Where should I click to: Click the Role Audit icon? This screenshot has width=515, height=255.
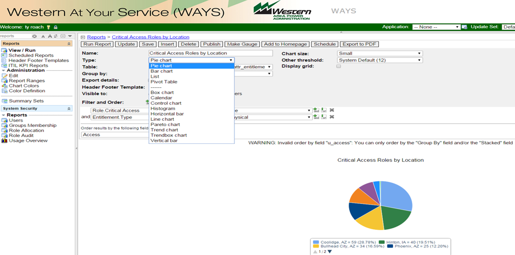4,136
